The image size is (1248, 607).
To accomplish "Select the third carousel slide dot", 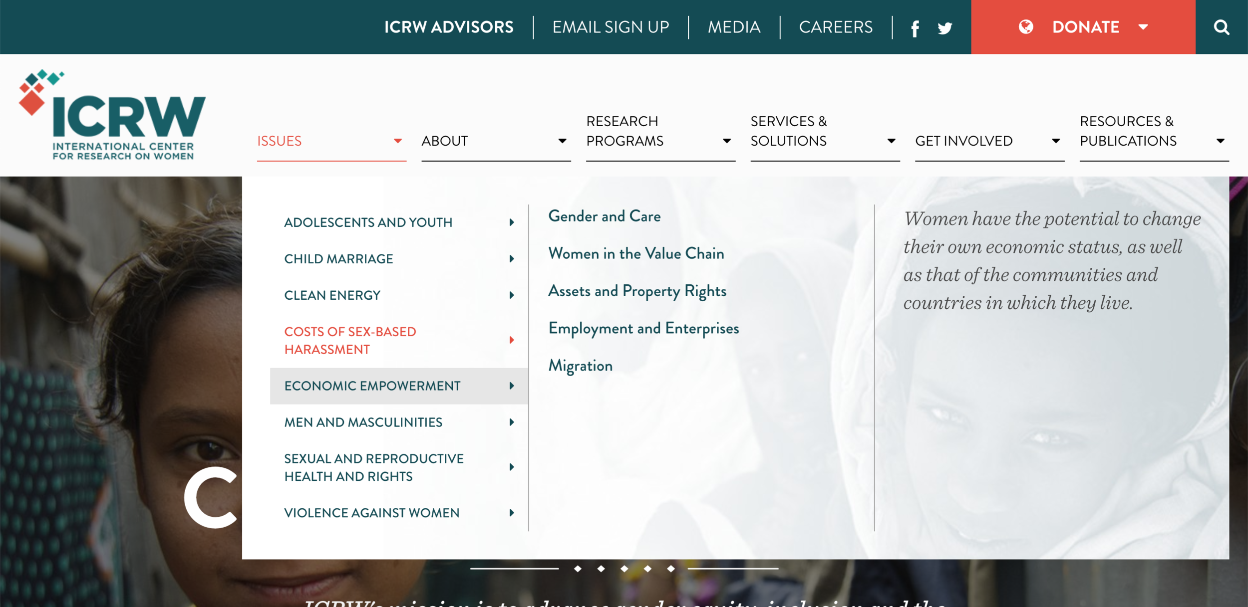I will pos(624,569).
